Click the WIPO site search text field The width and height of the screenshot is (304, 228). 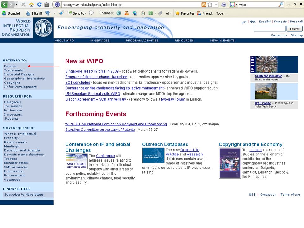[269, 29]
